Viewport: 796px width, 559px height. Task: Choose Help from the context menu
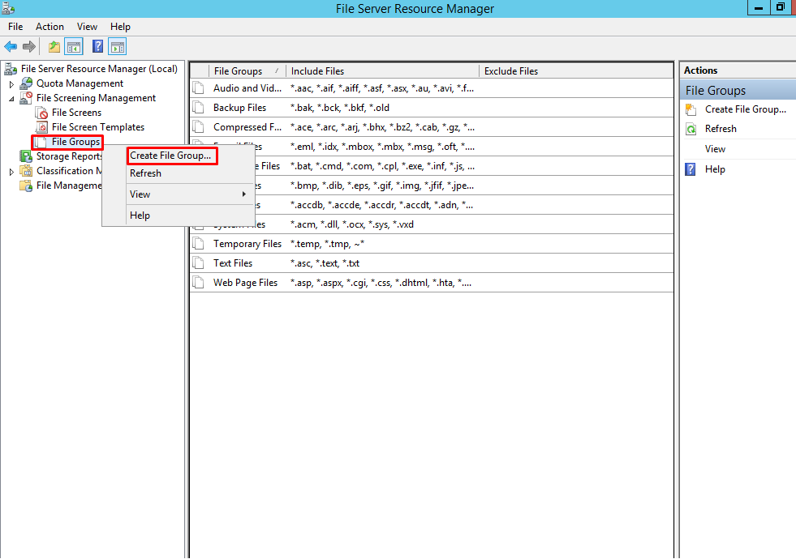click(x=140, y=215)
